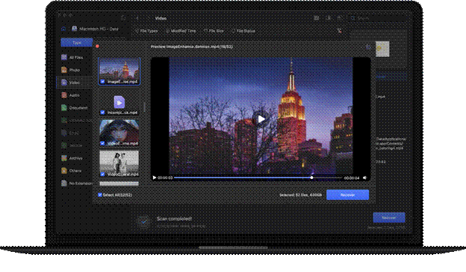Mute the video with the speaker icon
The height and width of the screenshot is (272, 466).
(364, 177)
